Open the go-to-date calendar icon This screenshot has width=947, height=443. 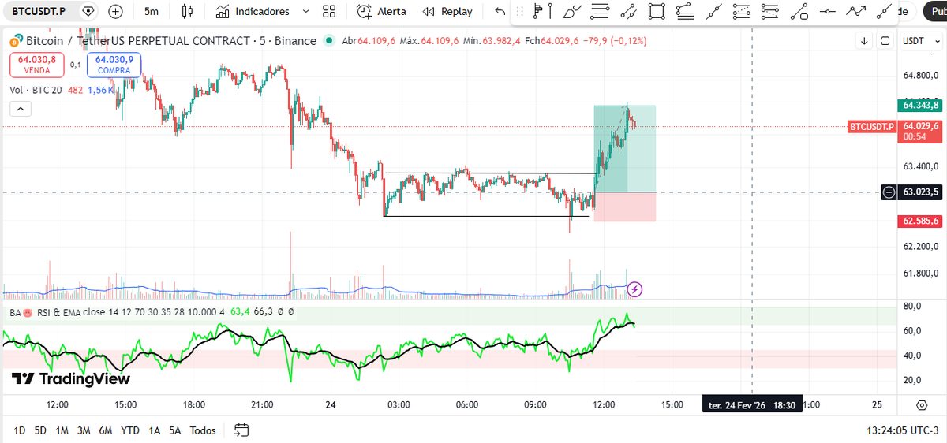(241, 430)
